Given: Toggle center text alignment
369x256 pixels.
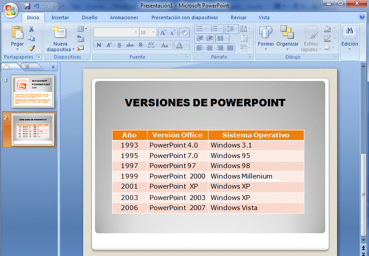Looking at the screenshot, I should pyautogui.click(x=210, y=48).
